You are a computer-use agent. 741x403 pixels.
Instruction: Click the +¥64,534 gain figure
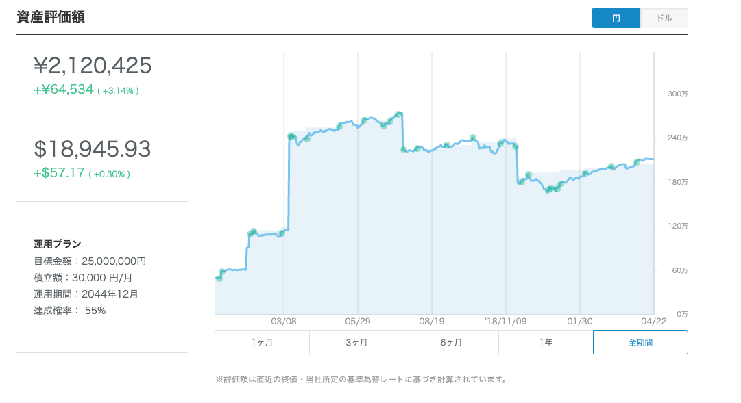(x=63, y=89)
